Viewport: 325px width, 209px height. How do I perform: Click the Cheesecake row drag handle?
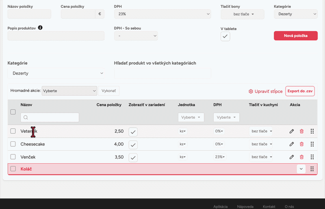coord(312,144)
